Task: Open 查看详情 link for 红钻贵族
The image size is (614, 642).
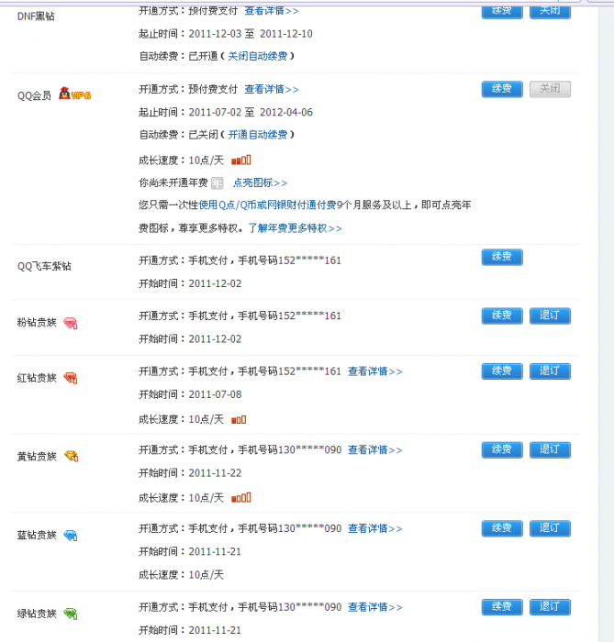Action: point(375,371)
